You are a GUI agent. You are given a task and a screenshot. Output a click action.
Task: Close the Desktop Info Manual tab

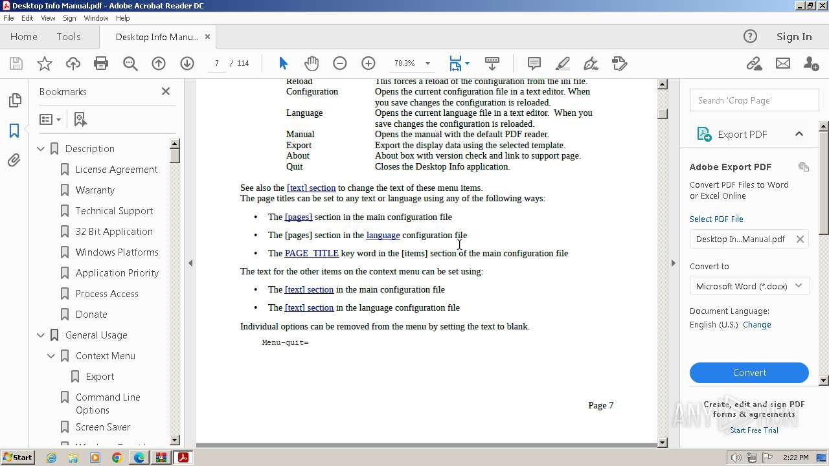[x=207, y=37]
